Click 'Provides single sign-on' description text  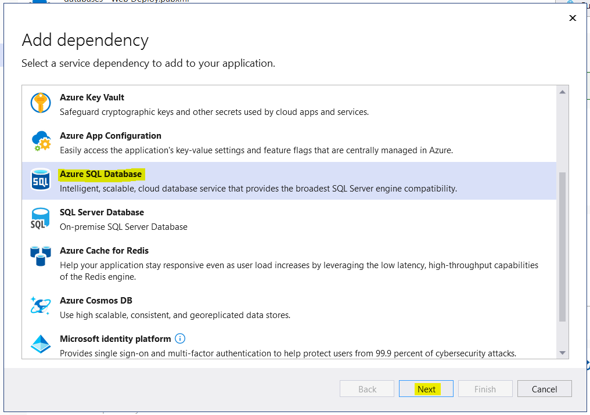[288, 353]
